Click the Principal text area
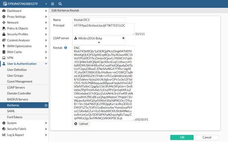The image size is (228, 142). [103, 29]
